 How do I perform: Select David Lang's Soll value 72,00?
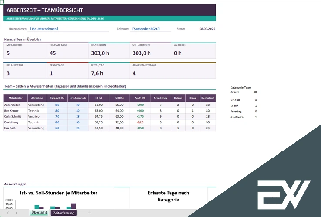[x=119, y=122]
